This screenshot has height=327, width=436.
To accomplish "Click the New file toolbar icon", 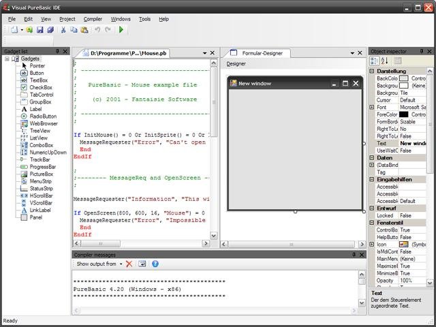I will [x=14, y=29].
